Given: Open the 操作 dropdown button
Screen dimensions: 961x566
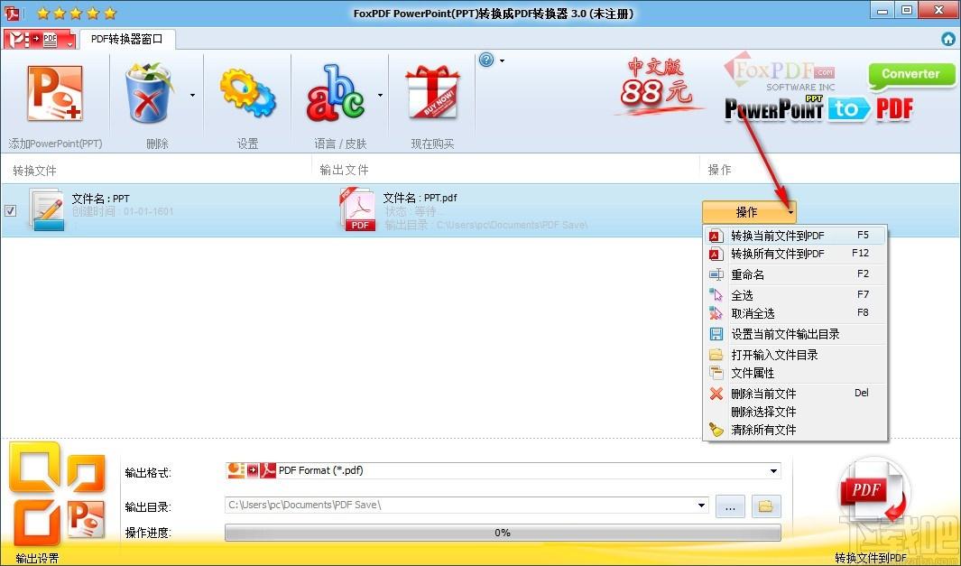Looking at the screenshot, I should pos(749,212).
